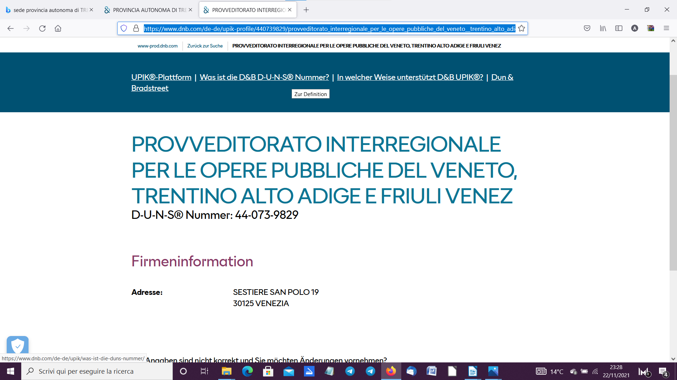This screenshot has height=380, width=677.
Task: Click the D-U-N-S® Nummer 44-073-9829 text
Action: tap(215, 215)
